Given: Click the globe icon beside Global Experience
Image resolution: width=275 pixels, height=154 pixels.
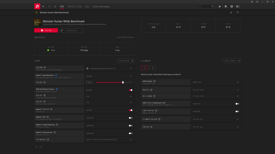Looking at the screenshot, I should pyautogui.click(x=87, y=68).
